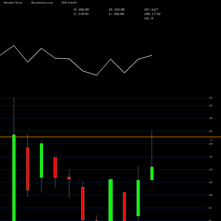Select the last green candle at 110
The image size is (221, 221).
[152, 173]
